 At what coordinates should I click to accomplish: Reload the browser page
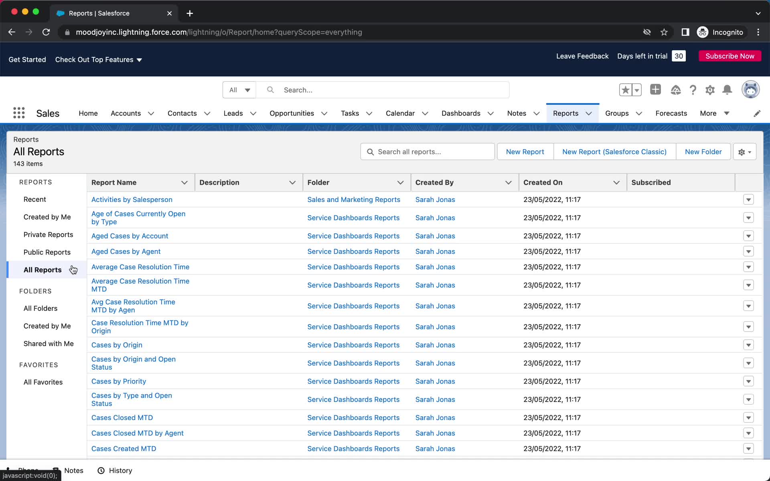(x=46, y=32)
